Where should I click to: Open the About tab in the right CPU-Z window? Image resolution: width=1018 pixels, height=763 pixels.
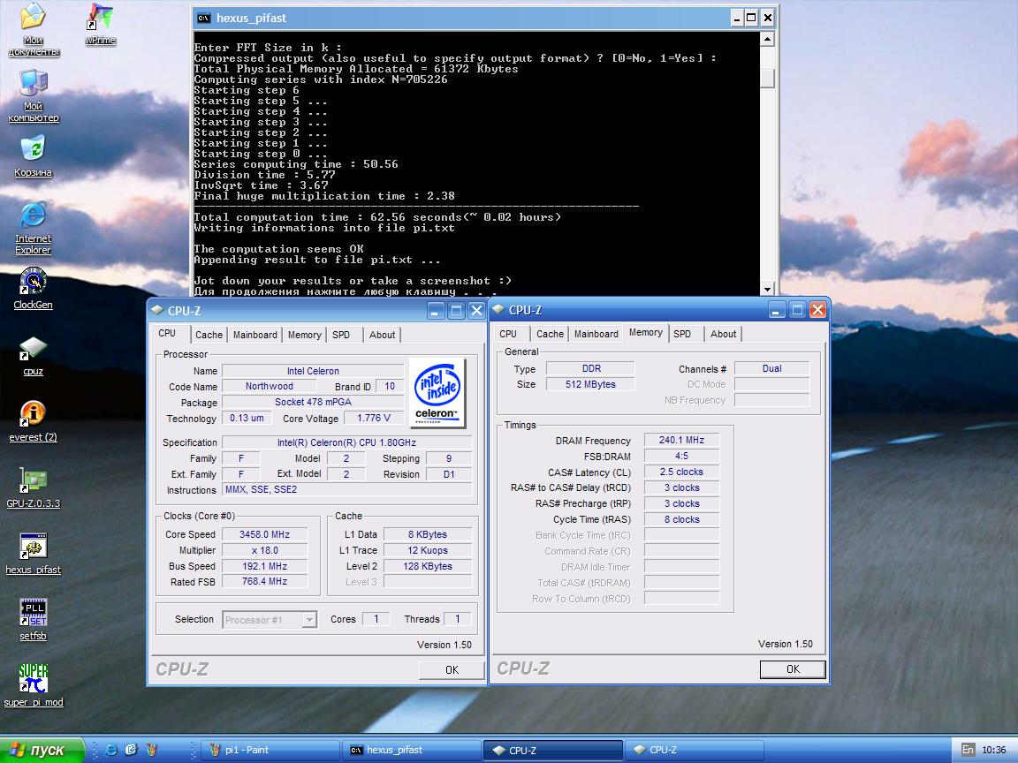723,334
